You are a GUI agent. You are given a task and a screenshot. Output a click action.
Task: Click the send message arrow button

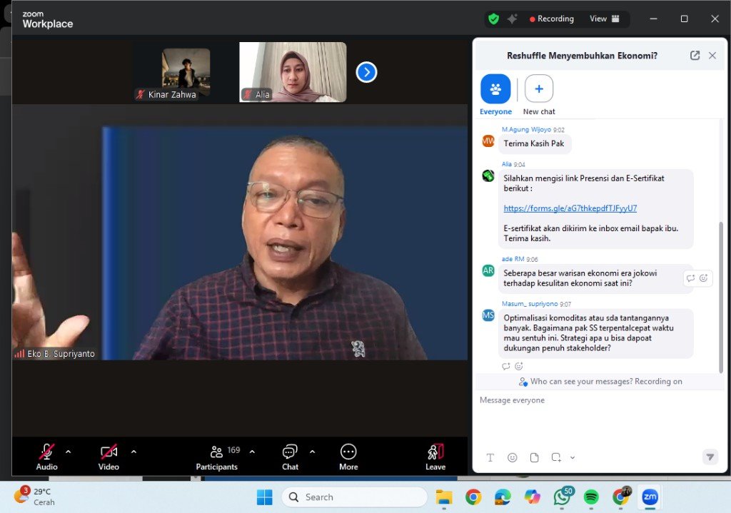[x=710, y=457]
